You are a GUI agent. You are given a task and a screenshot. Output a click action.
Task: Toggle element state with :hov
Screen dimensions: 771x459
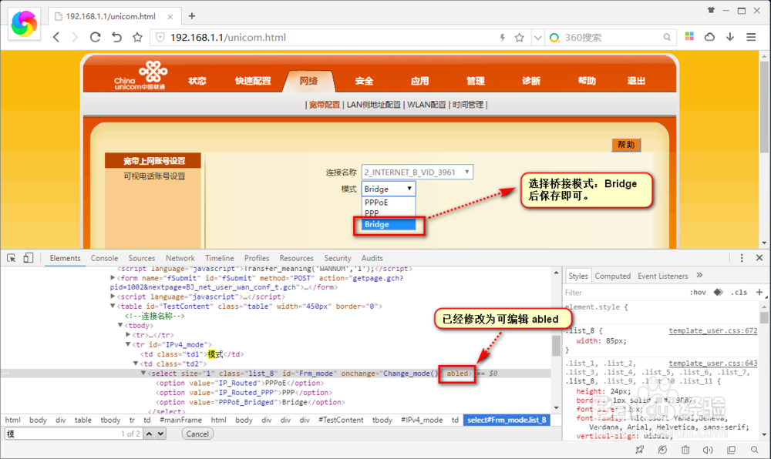pos(697,293)
